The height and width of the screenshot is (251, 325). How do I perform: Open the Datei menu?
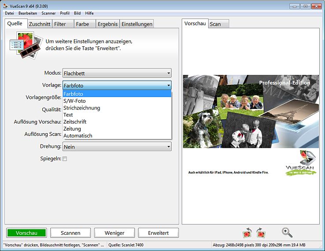coord(10,13)
